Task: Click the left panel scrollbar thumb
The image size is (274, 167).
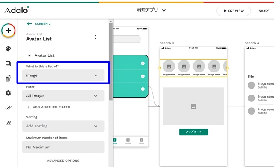Action: point(111,62)
